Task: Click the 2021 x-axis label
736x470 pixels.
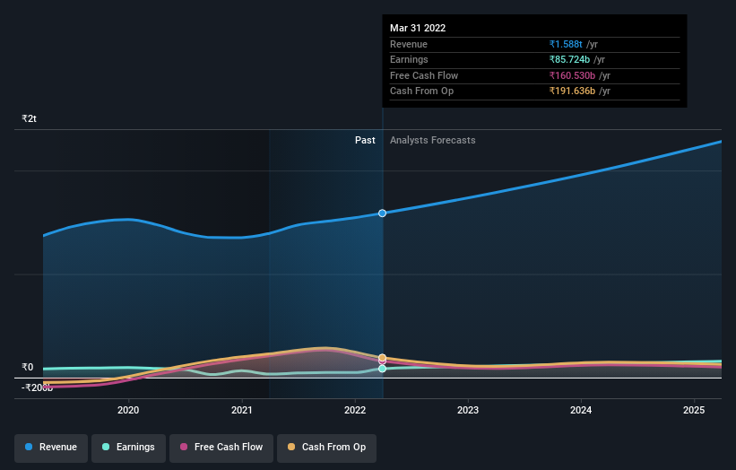Action: (242, 411)
